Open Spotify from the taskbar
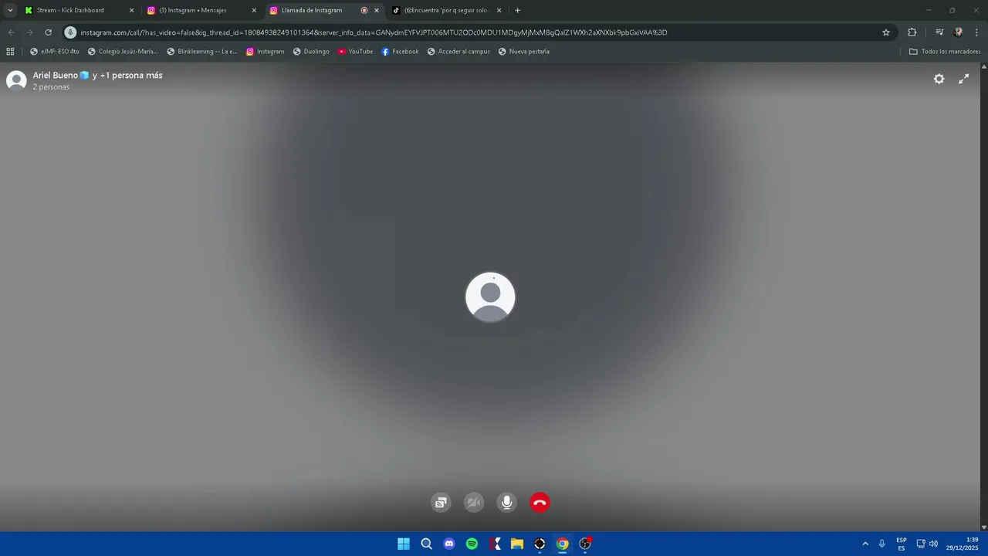988x556 pixels. pyautogui.click(x=472, y=544)
